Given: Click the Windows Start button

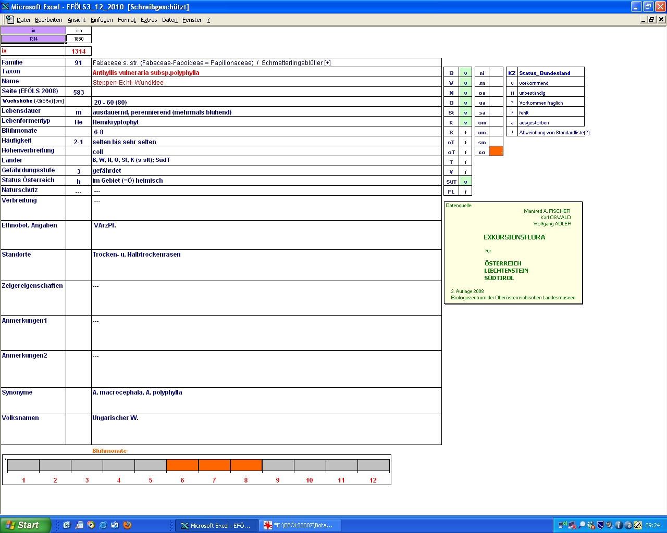Looking at the screenshot, I should (x=26, y=525).
